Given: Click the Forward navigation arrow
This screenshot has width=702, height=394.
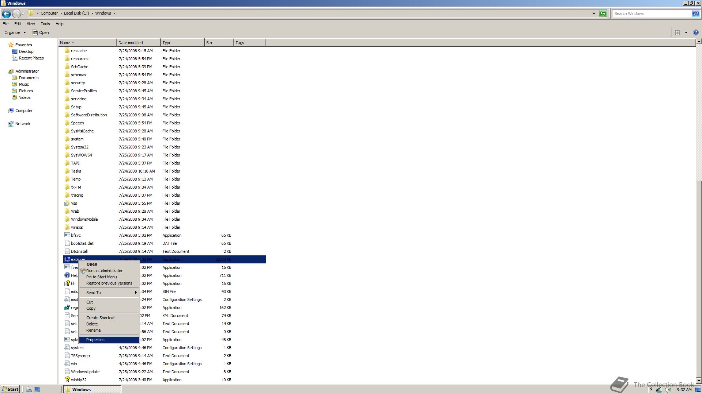Looking at the screenshot, I should (x=16, y=13).
